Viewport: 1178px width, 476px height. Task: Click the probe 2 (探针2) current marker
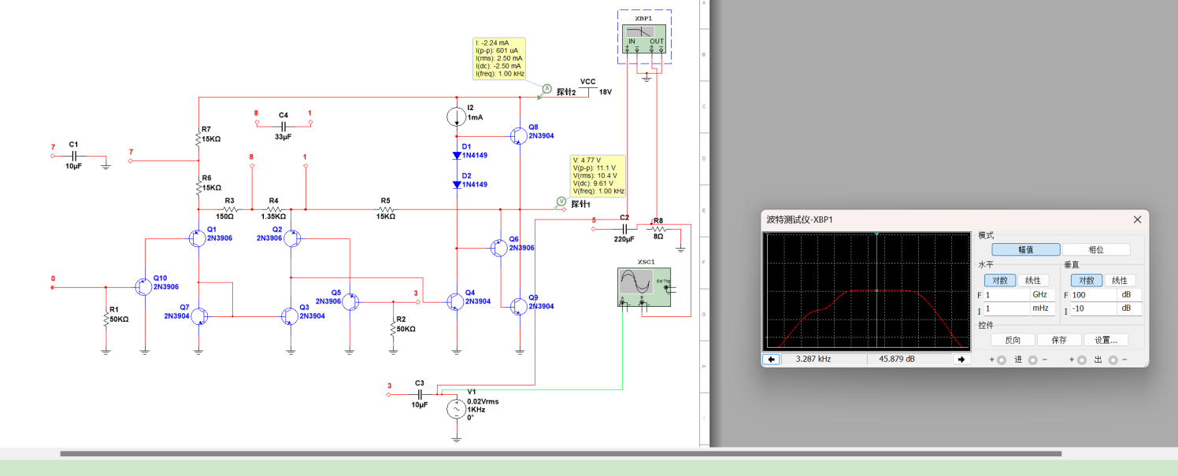546,89
